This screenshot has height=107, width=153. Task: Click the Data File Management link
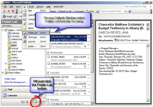point(16,82)
